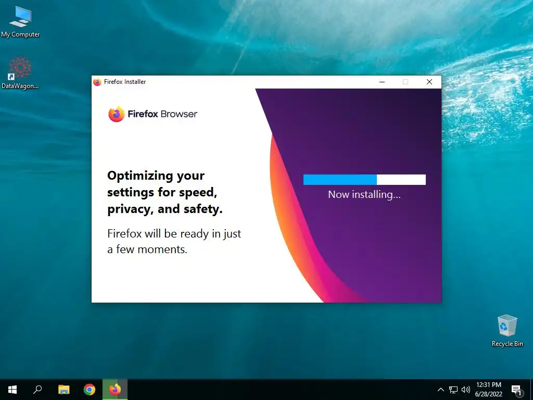The image size is (533, 400).
Task: Show hidden system tray icons
Action: pyautogui.click(x=440, y=390)
